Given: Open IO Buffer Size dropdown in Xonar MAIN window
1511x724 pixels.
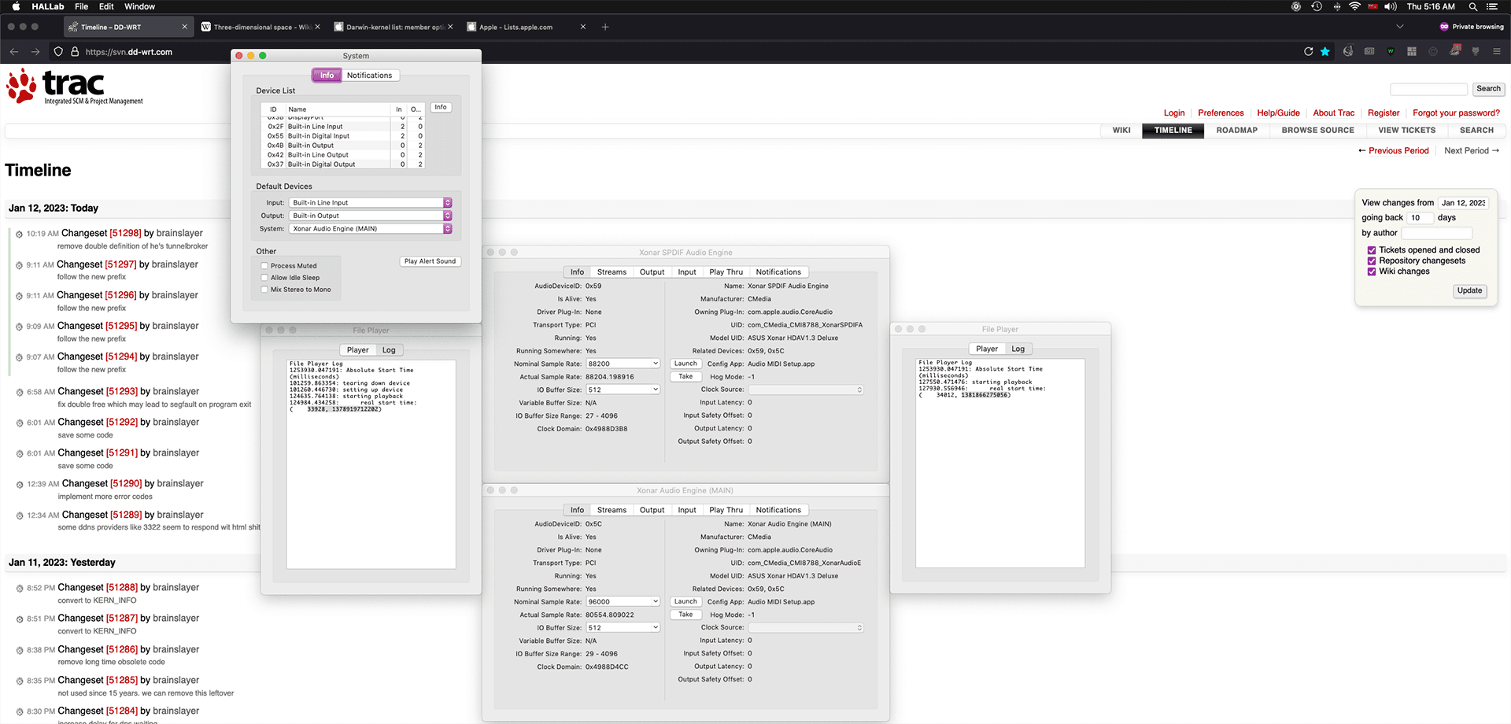Looking at the screenshot, I should pos(623,627).
